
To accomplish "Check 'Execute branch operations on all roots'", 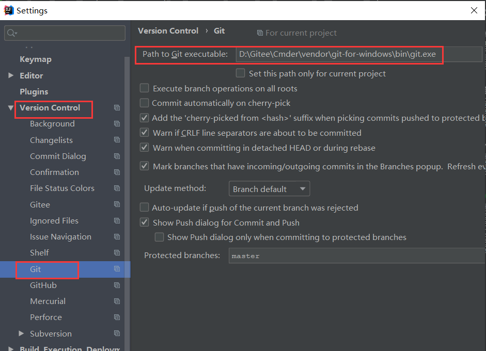I will click(145, 88).
